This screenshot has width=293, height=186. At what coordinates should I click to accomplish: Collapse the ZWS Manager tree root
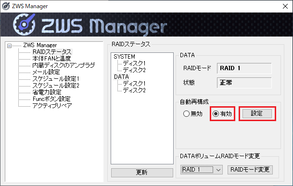point(9,46)
